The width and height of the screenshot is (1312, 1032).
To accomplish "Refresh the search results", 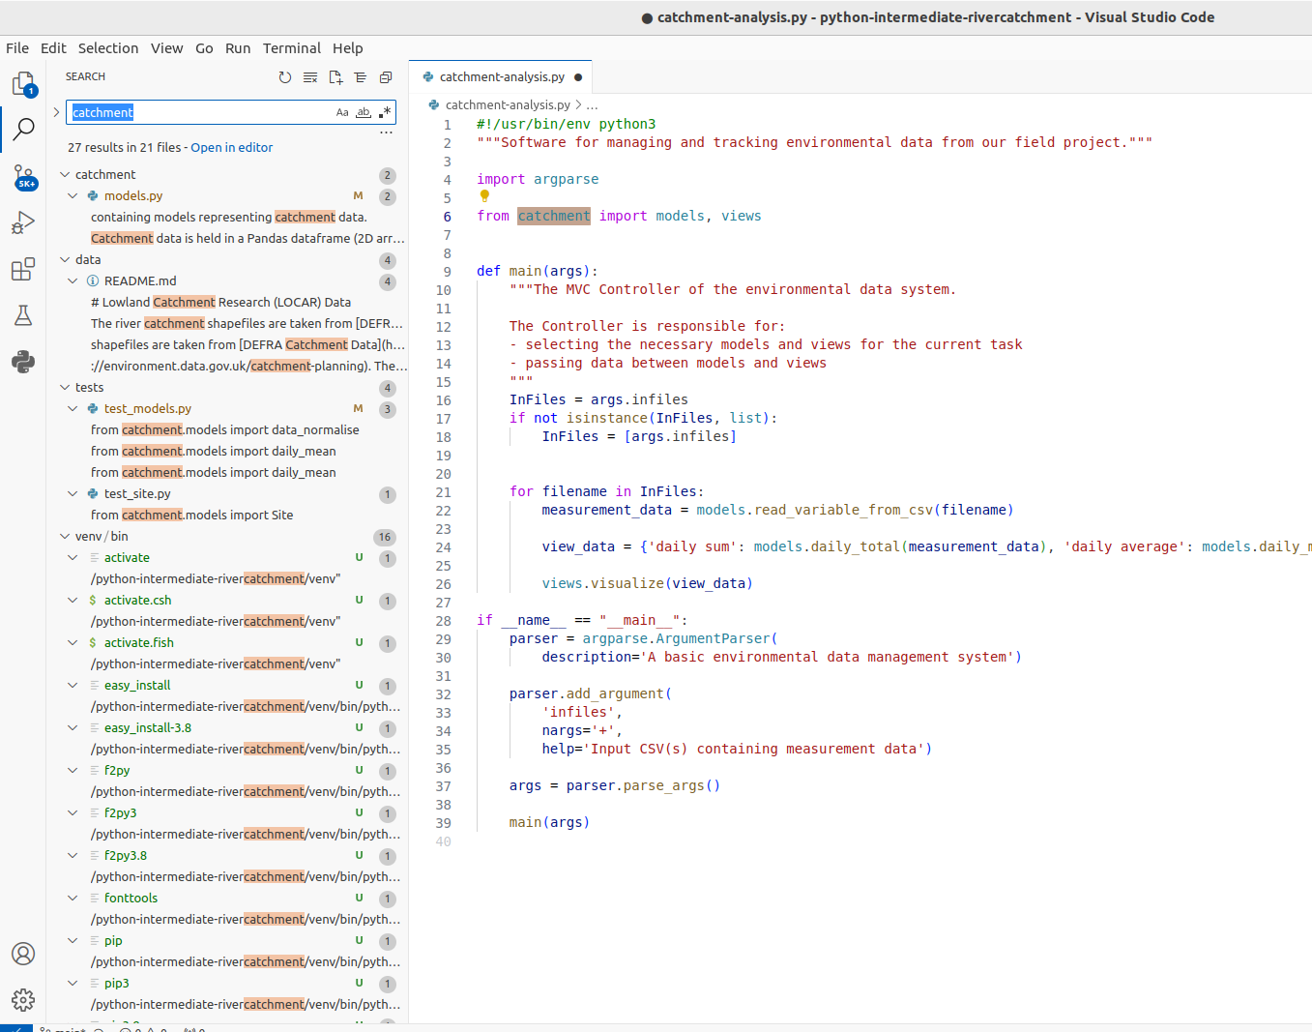I will [x=285, y=77].
